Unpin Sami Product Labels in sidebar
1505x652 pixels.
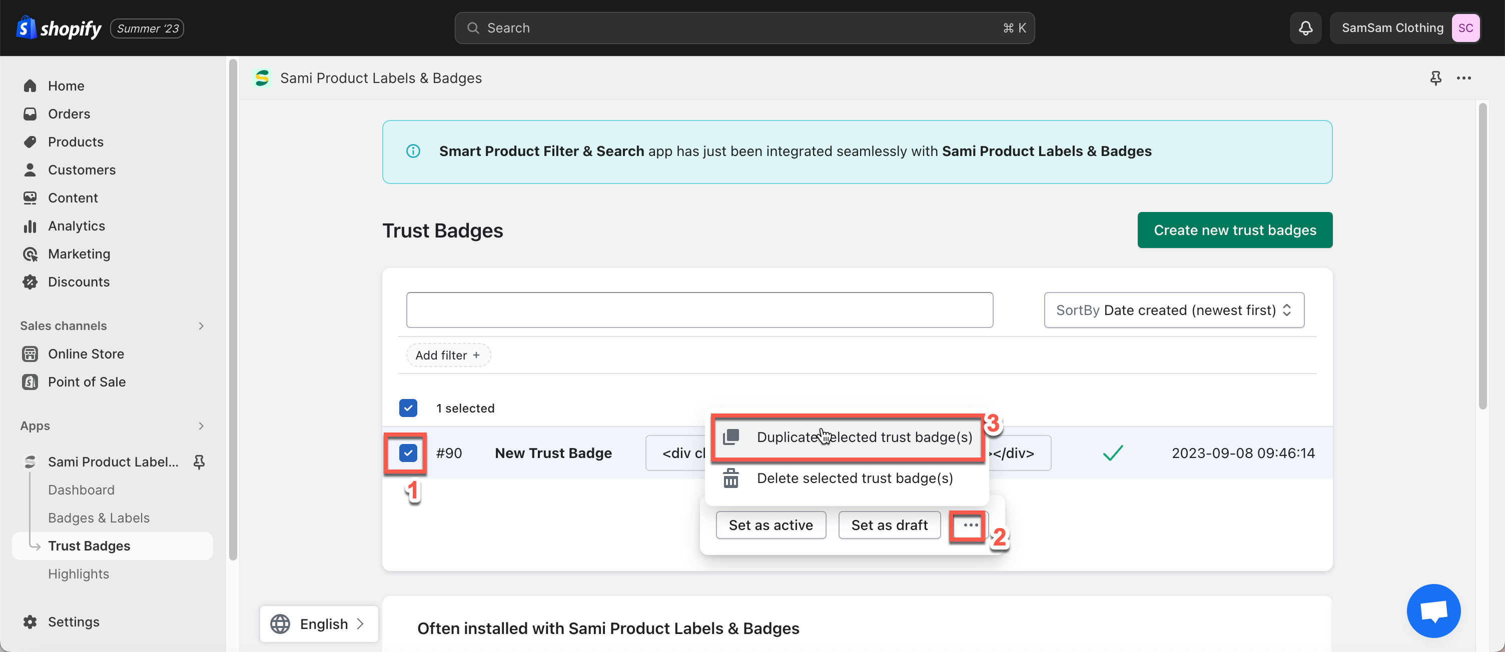[199, 461]
